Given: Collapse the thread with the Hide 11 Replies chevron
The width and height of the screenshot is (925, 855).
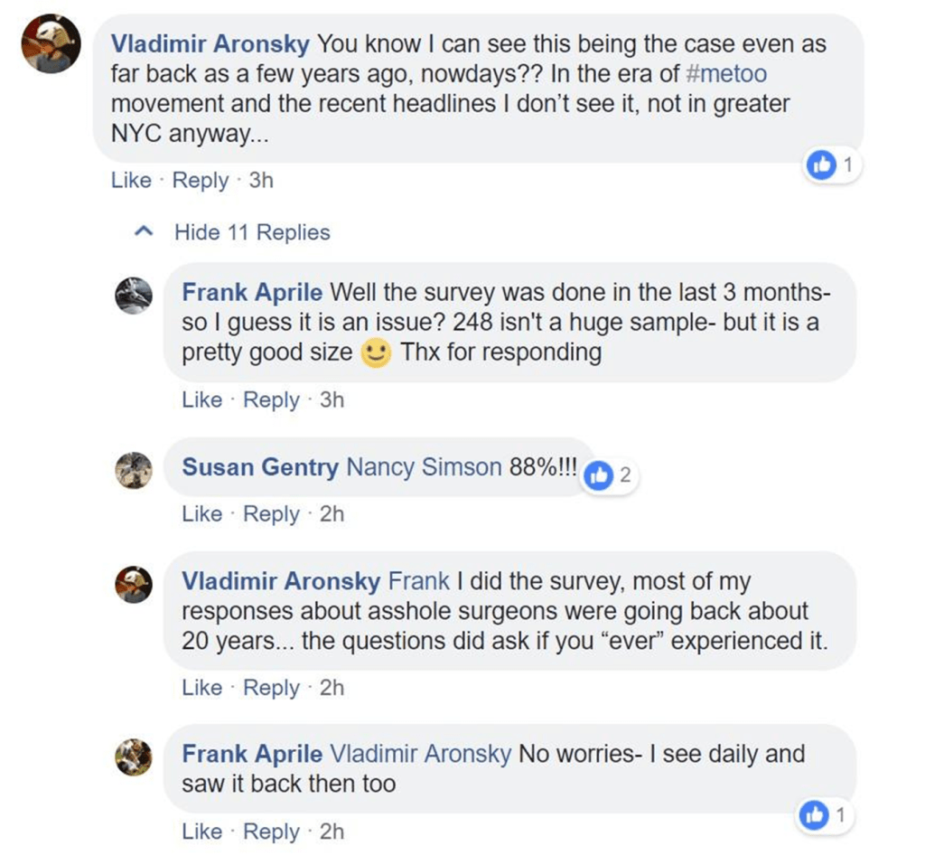Looking at the screenshot, I should pyautogui.click(x=143, y=232).
